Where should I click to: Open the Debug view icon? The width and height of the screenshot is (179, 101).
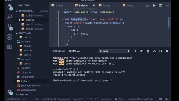10,37
